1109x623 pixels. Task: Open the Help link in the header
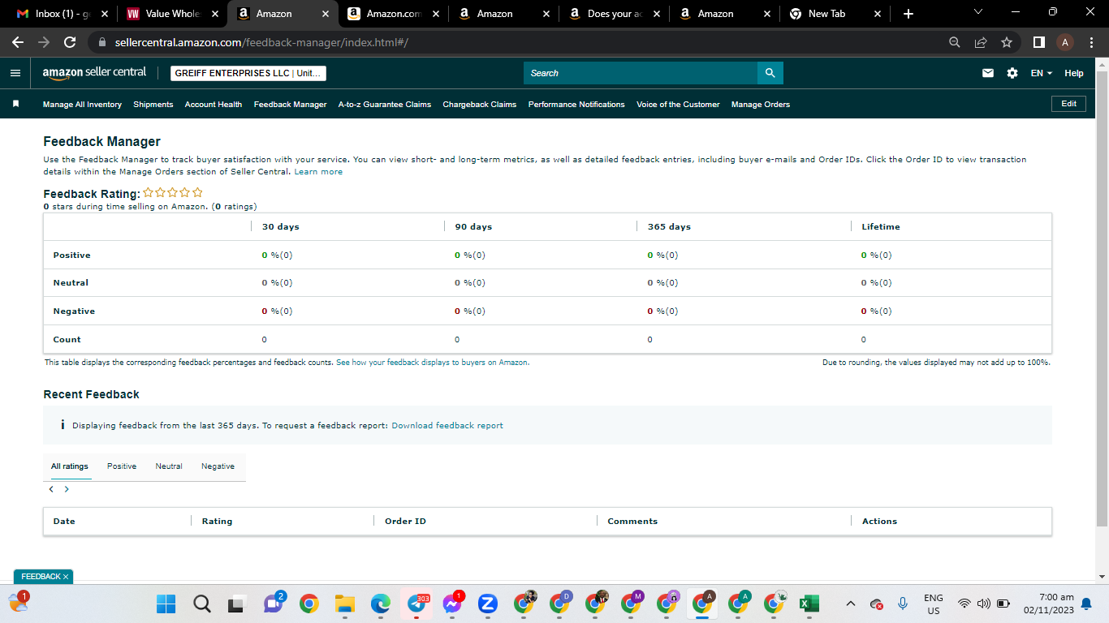point(1074,73)
